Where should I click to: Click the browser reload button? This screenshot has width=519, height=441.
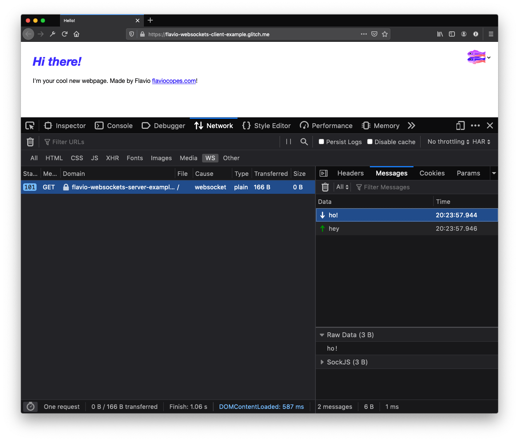tap(65, 34)
